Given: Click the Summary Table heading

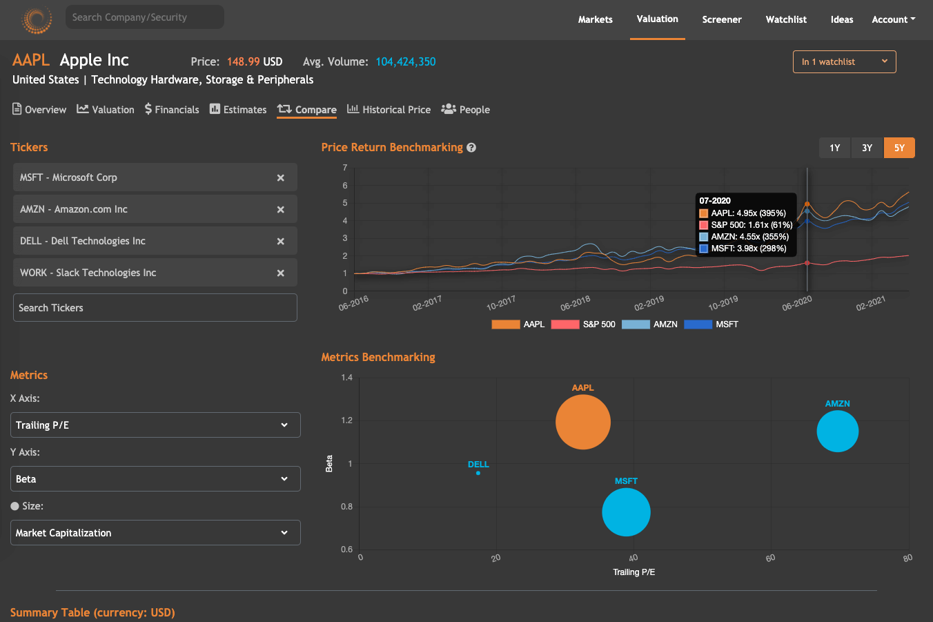Looking at the screenshot, I should coord(92,612).
